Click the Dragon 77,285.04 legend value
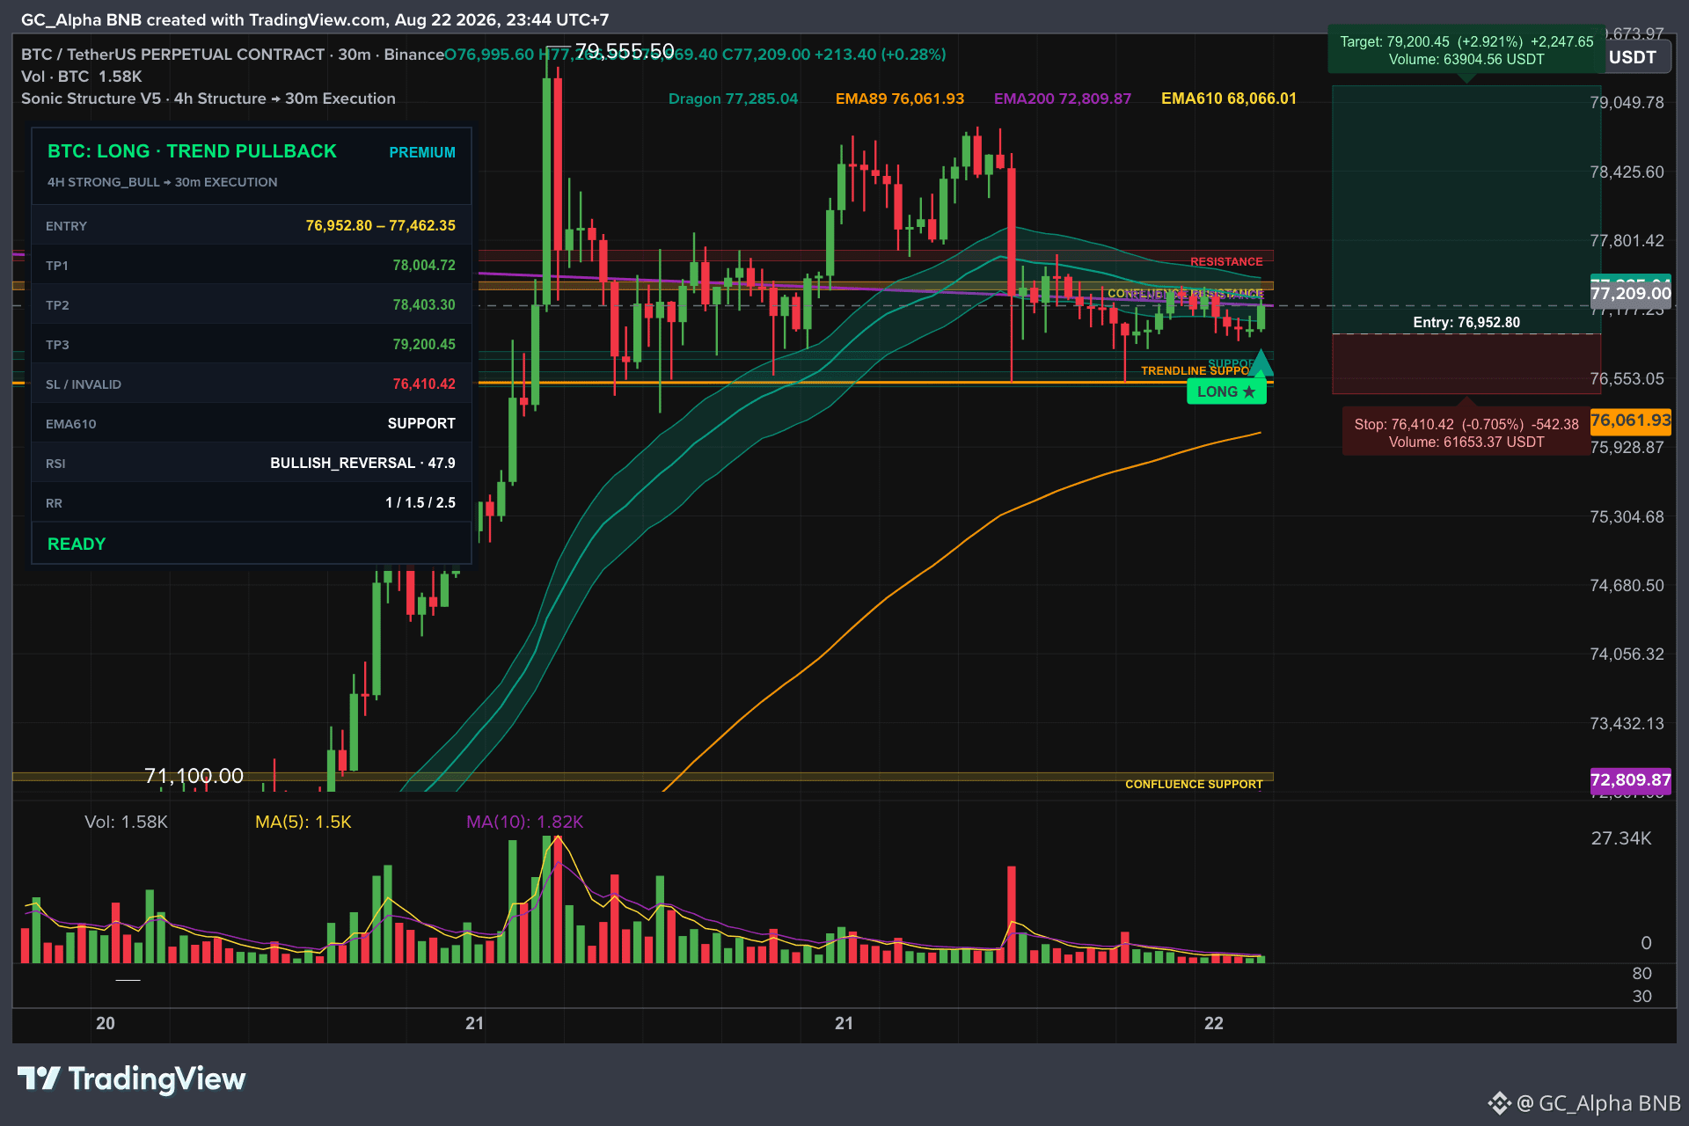 (734, 99)
